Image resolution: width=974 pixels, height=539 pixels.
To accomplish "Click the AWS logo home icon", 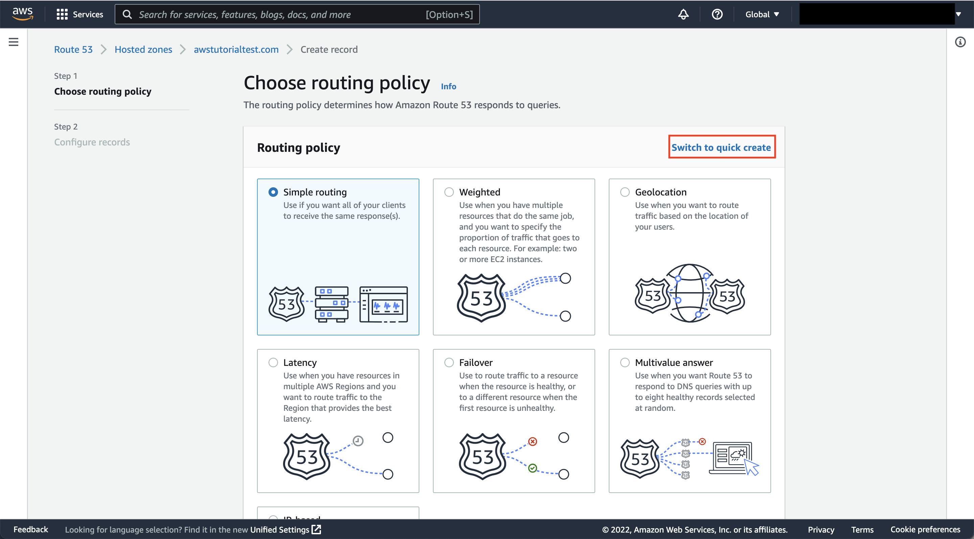I will 23,14.
